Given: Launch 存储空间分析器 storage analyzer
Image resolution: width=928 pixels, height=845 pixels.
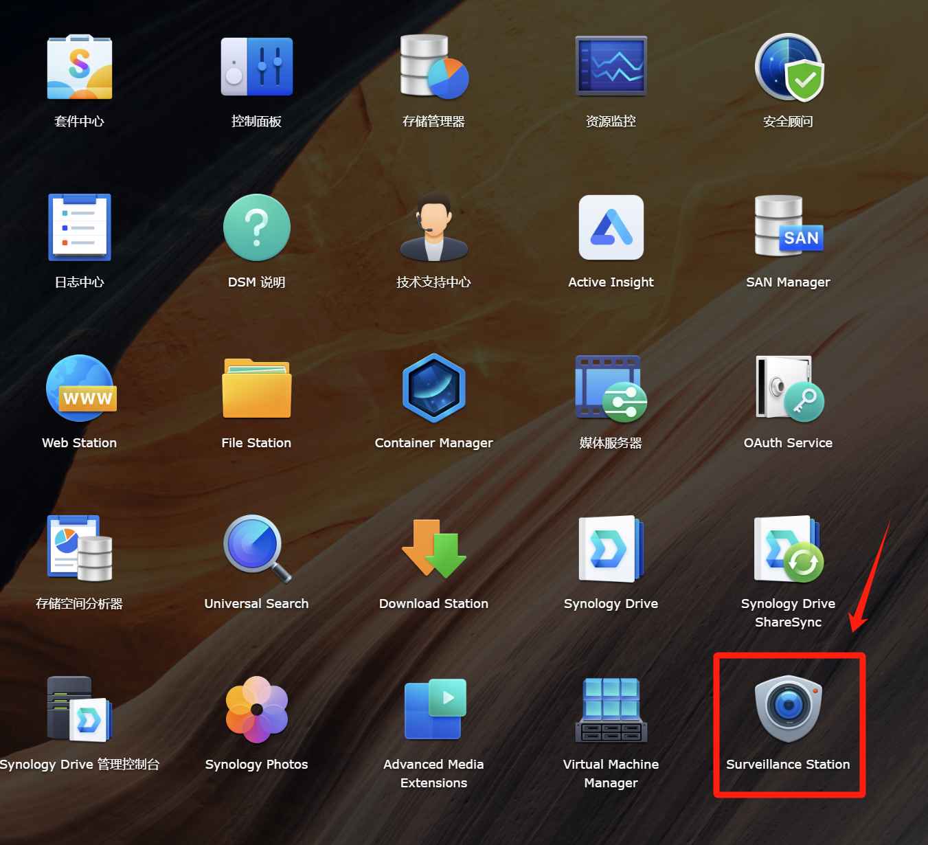Looking at the screenshot, I should tap(80, 549).
